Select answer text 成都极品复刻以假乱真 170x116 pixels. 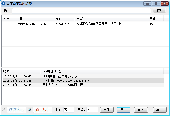point(92,24)
